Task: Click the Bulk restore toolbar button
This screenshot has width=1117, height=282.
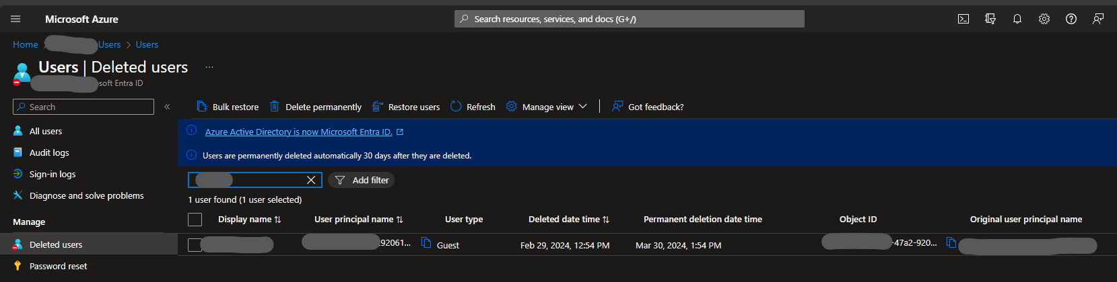Action: 228,107
